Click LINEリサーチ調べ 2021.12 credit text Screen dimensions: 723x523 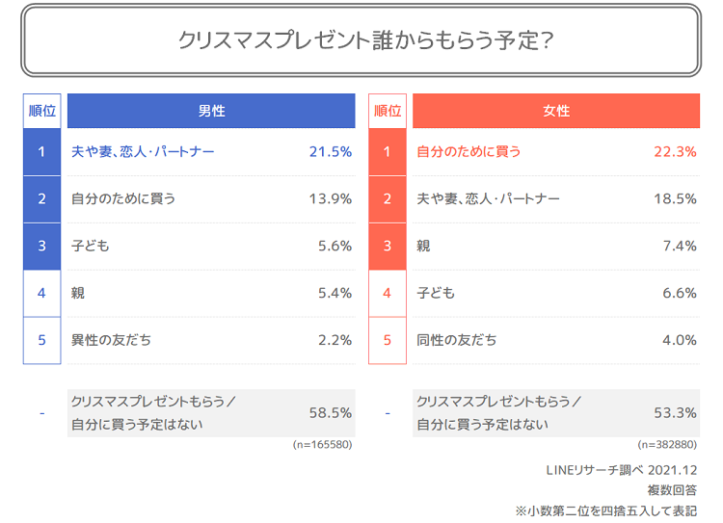click(622, 470)
